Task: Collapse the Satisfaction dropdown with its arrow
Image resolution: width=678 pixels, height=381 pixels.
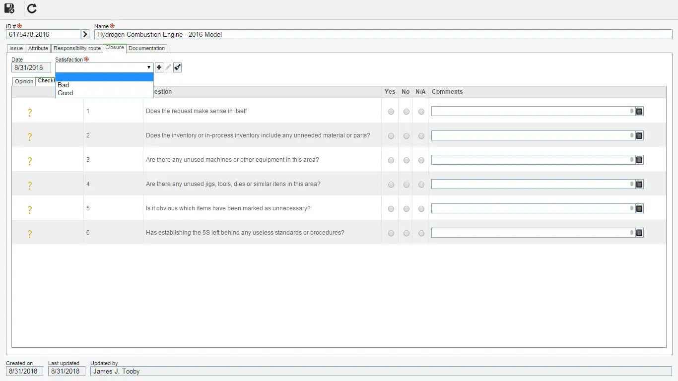Action: (148, 67)
